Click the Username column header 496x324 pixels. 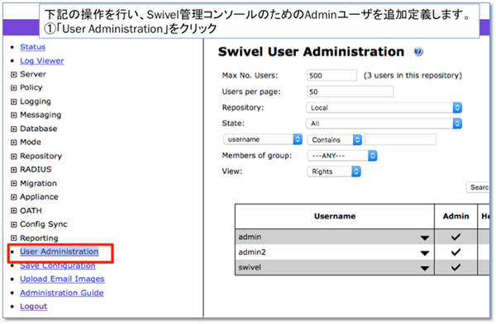click(335, 216)
